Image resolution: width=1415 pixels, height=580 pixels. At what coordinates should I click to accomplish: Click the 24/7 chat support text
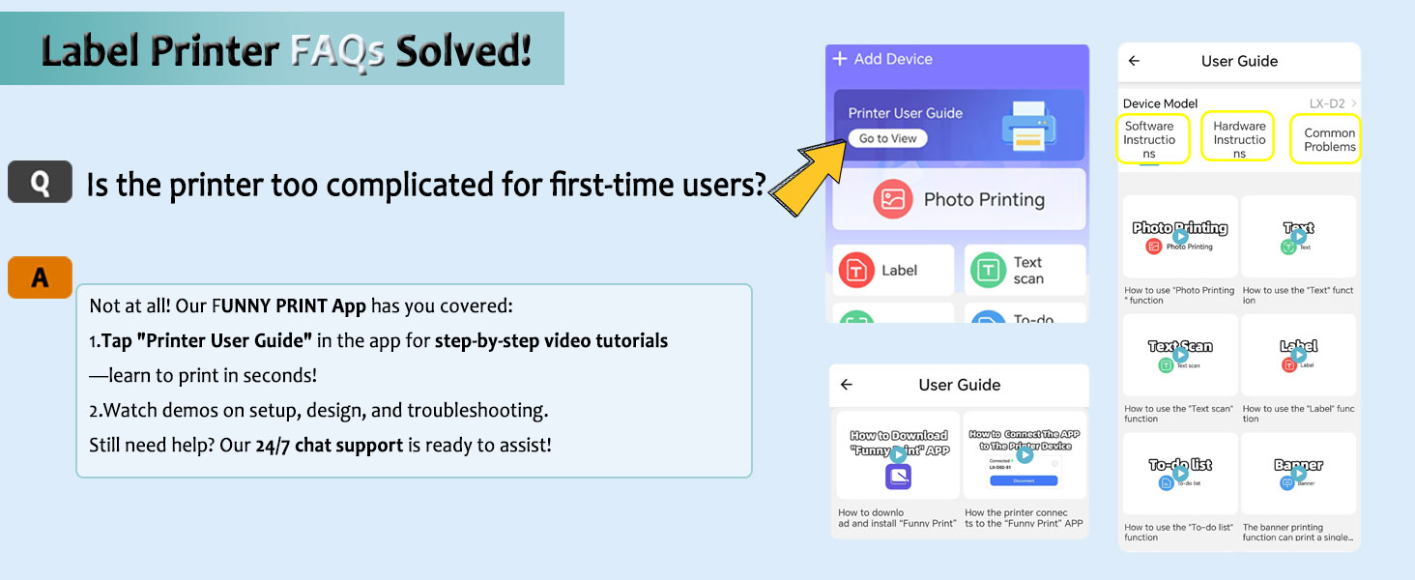[329, 446]
